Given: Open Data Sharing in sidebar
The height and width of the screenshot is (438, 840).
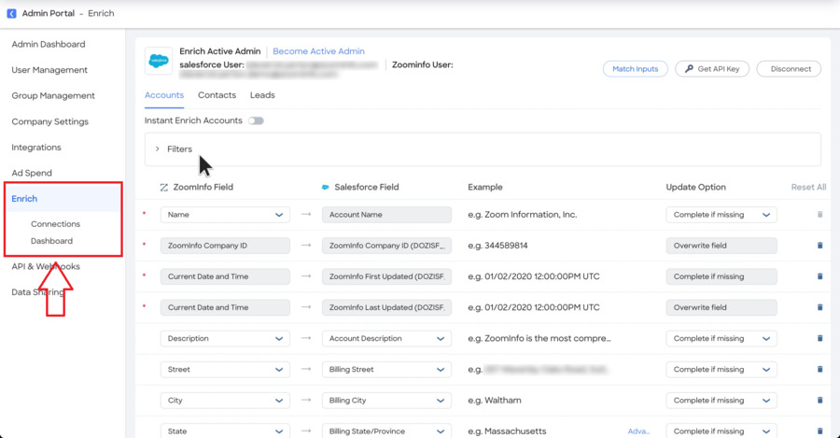Looking at the screenshot, I should [37, 292].
